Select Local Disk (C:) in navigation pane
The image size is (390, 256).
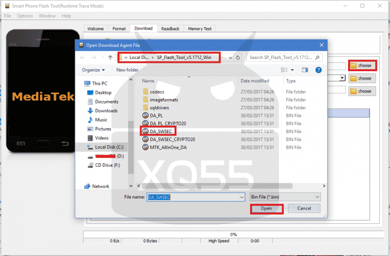coord(109,147)
